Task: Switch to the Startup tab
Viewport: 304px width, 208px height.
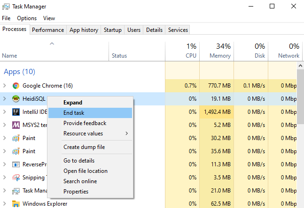Action: [x=113, y=30]
